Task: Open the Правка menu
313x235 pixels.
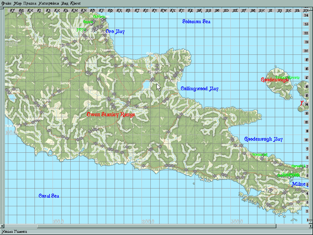Action: click(30, 3)
